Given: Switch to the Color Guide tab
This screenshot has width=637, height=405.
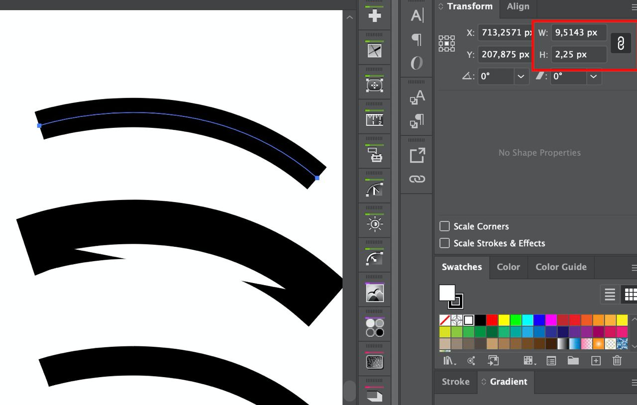Looking at the screenshot, I should (x=561, y=267).
